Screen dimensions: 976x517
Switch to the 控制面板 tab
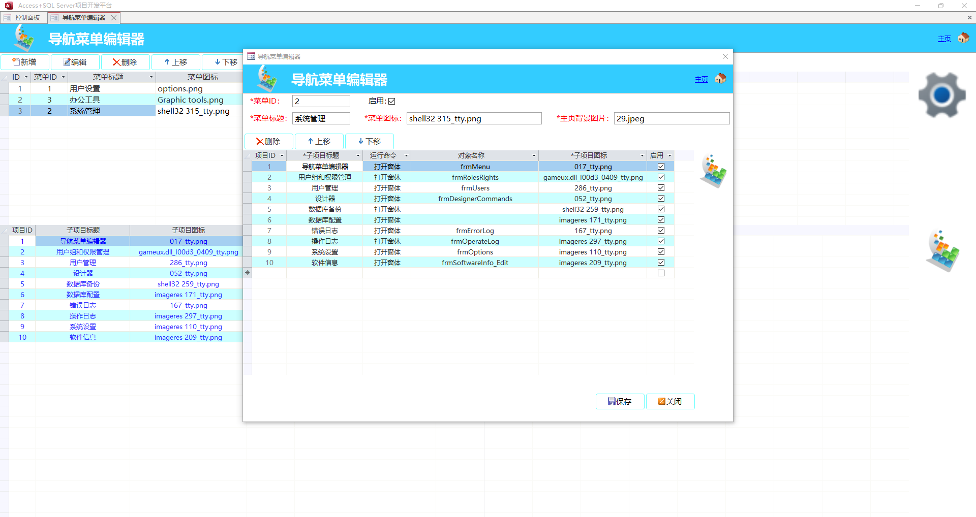(23, 18)
